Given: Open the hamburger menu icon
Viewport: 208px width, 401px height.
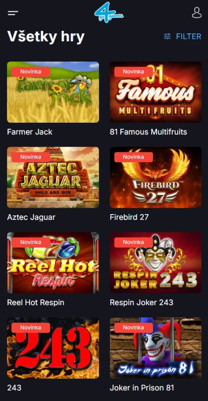Looking at the screenshot, I should [x=13, y=13].
